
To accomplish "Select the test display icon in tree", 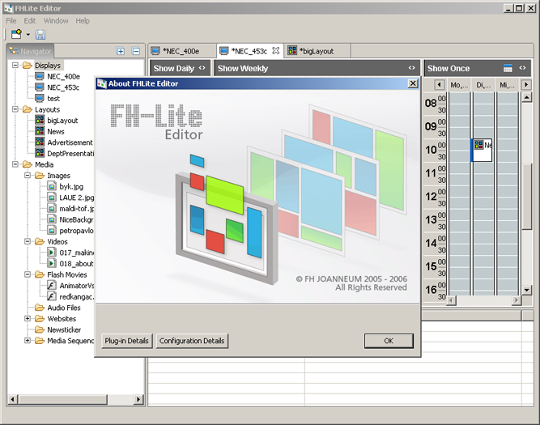I will (x=40, y=98).
